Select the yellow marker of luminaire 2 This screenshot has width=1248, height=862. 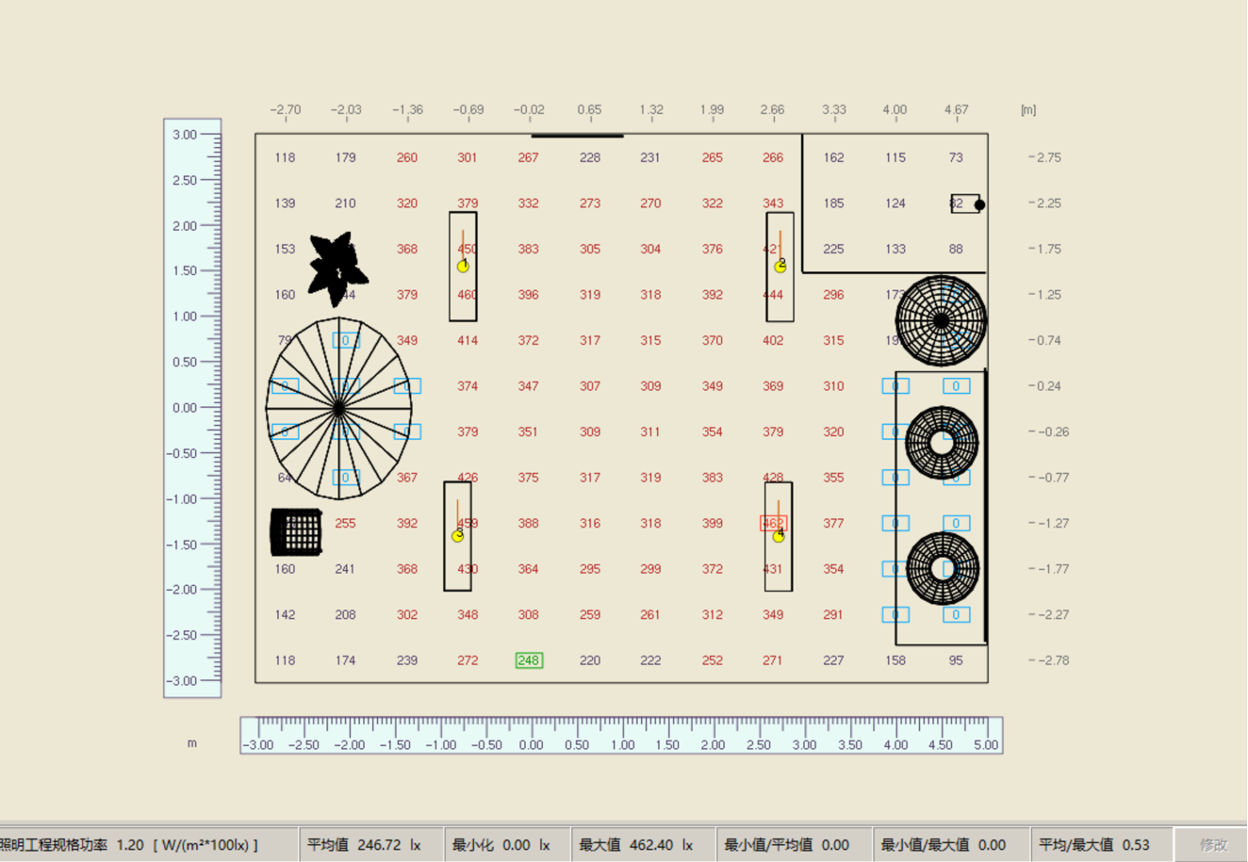pos(780,267)
